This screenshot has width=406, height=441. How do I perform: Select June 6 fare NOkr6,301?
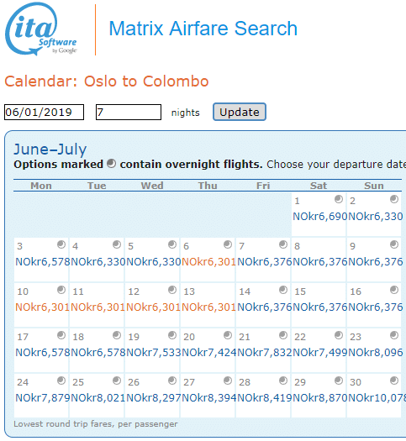tap(208, 262)
